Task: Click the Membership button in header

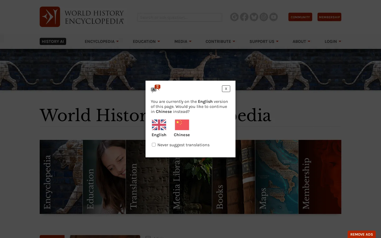Action: point(329,17)
